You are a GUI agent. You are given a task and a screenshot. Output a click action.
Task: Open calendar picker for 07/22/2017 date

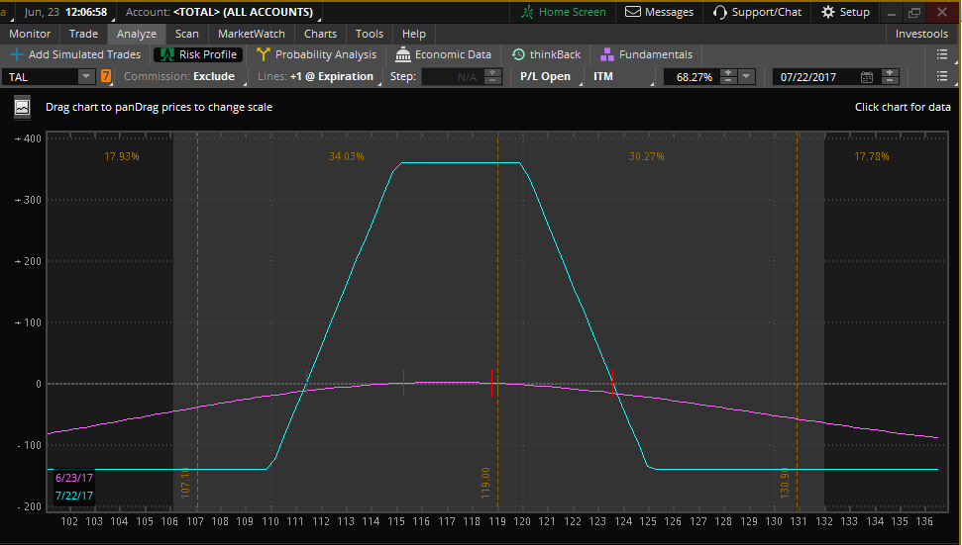tap(867, 76)
